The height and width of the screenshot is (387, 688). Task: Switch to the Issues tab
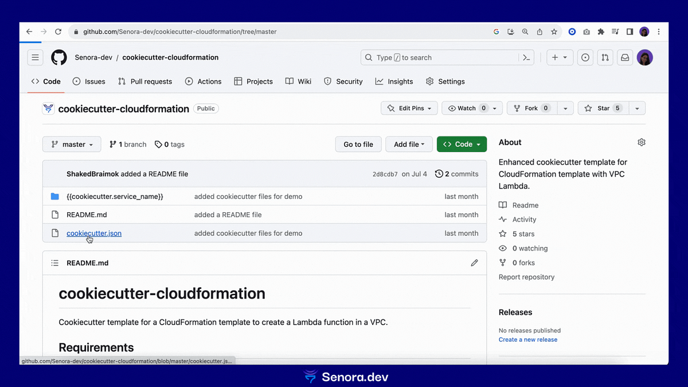(x=89, y=81)
